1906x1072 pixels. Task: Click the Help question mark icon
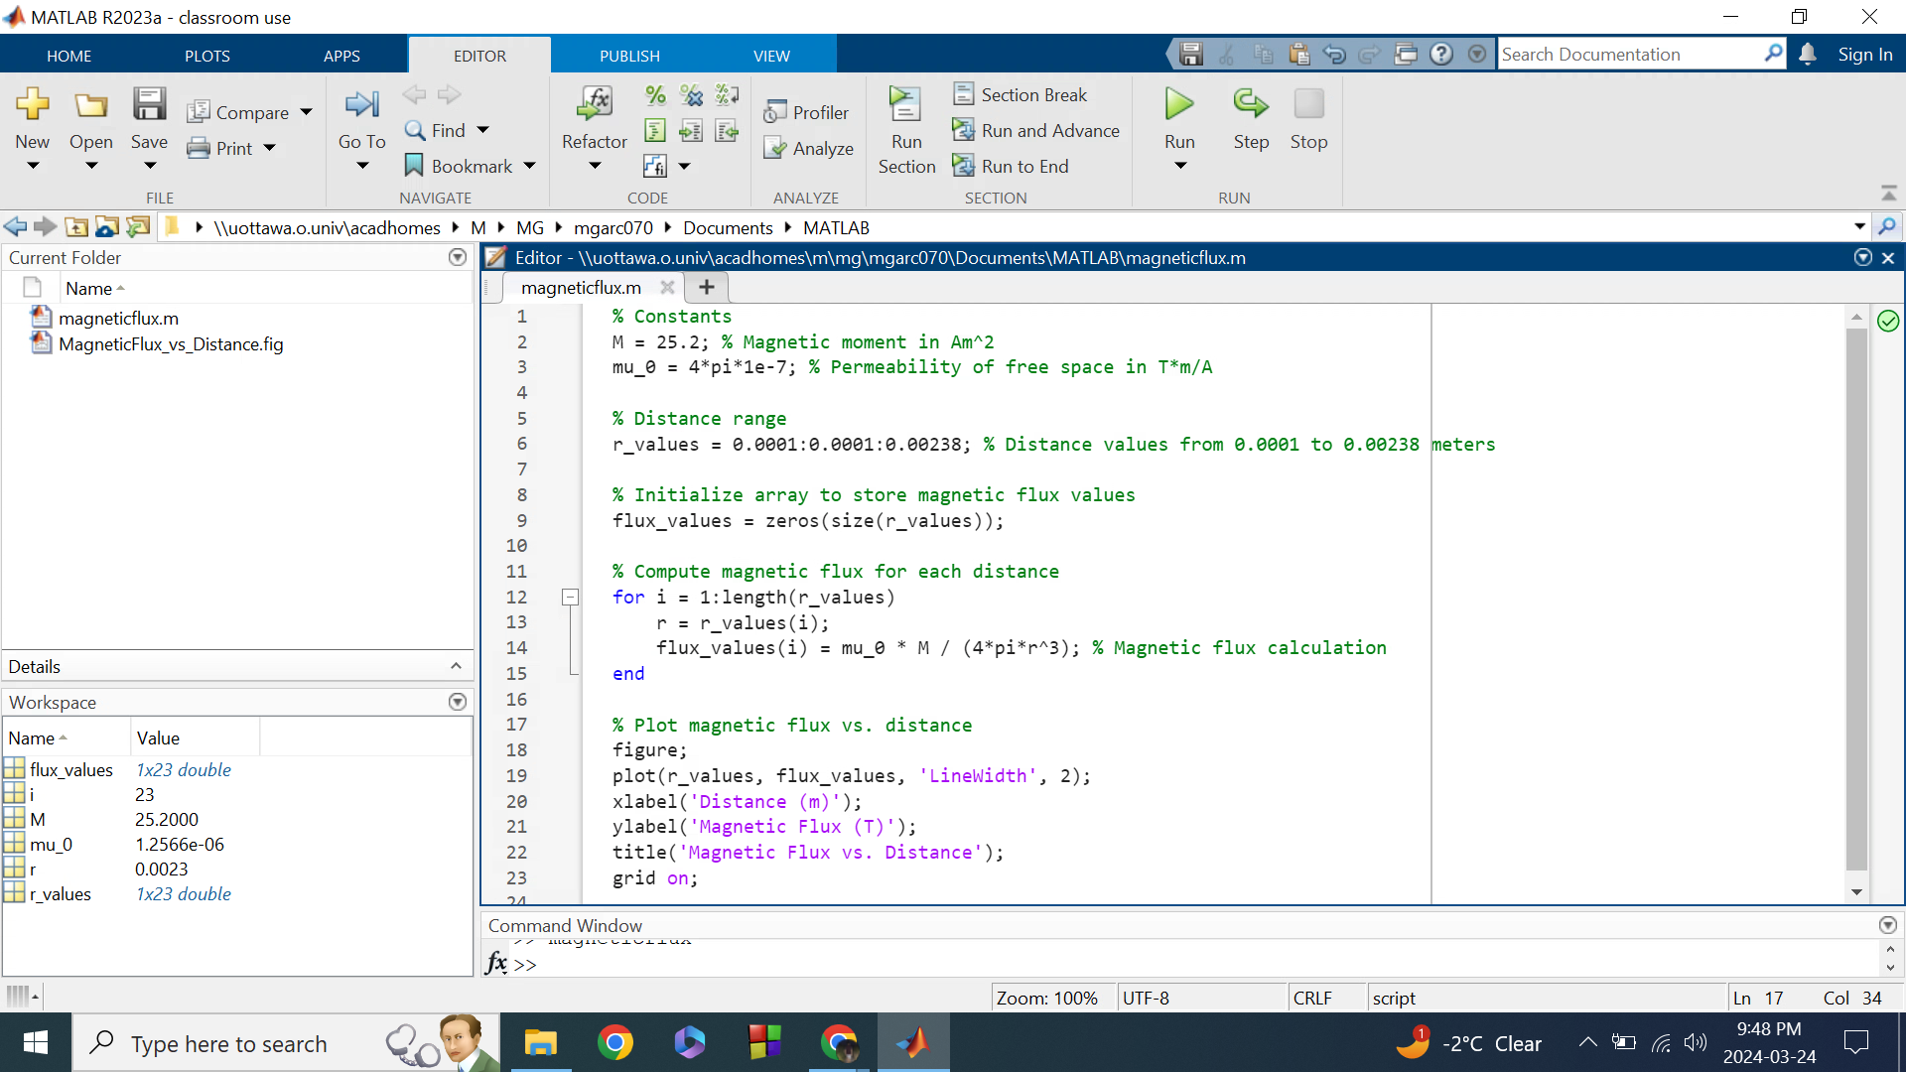(1441, 54)
